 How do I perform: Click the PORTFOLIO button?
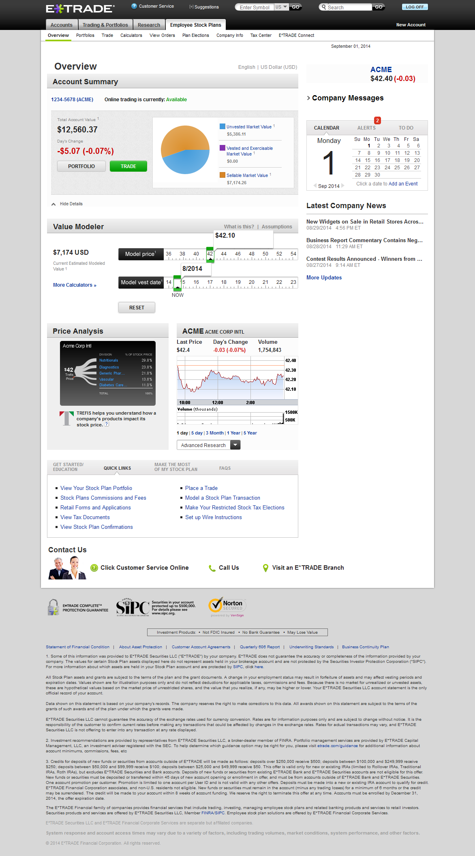click(81, 166)
